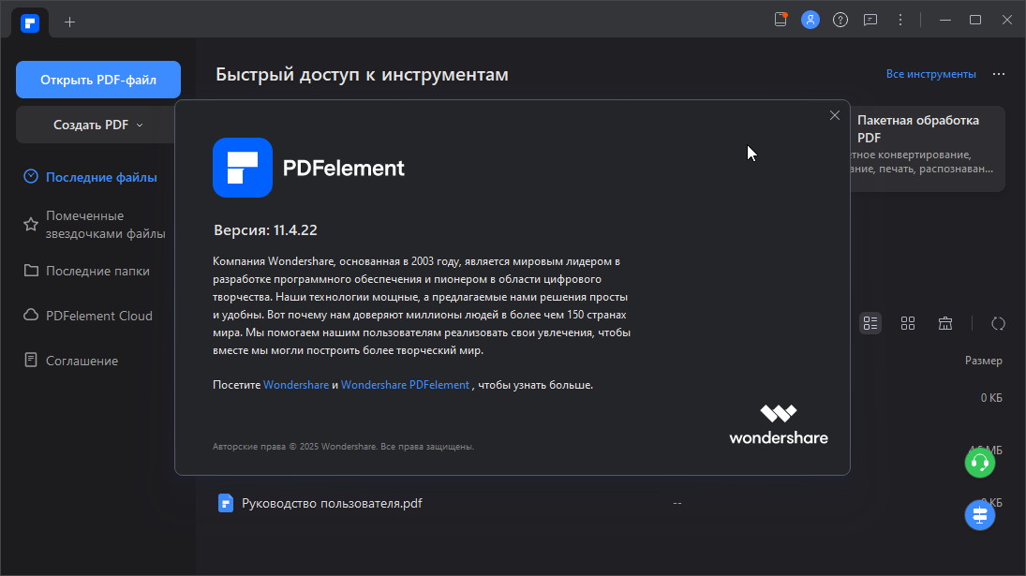Open the user account avatar
The width and height of the screenshot is (1026, 576).
pos(810,20)
